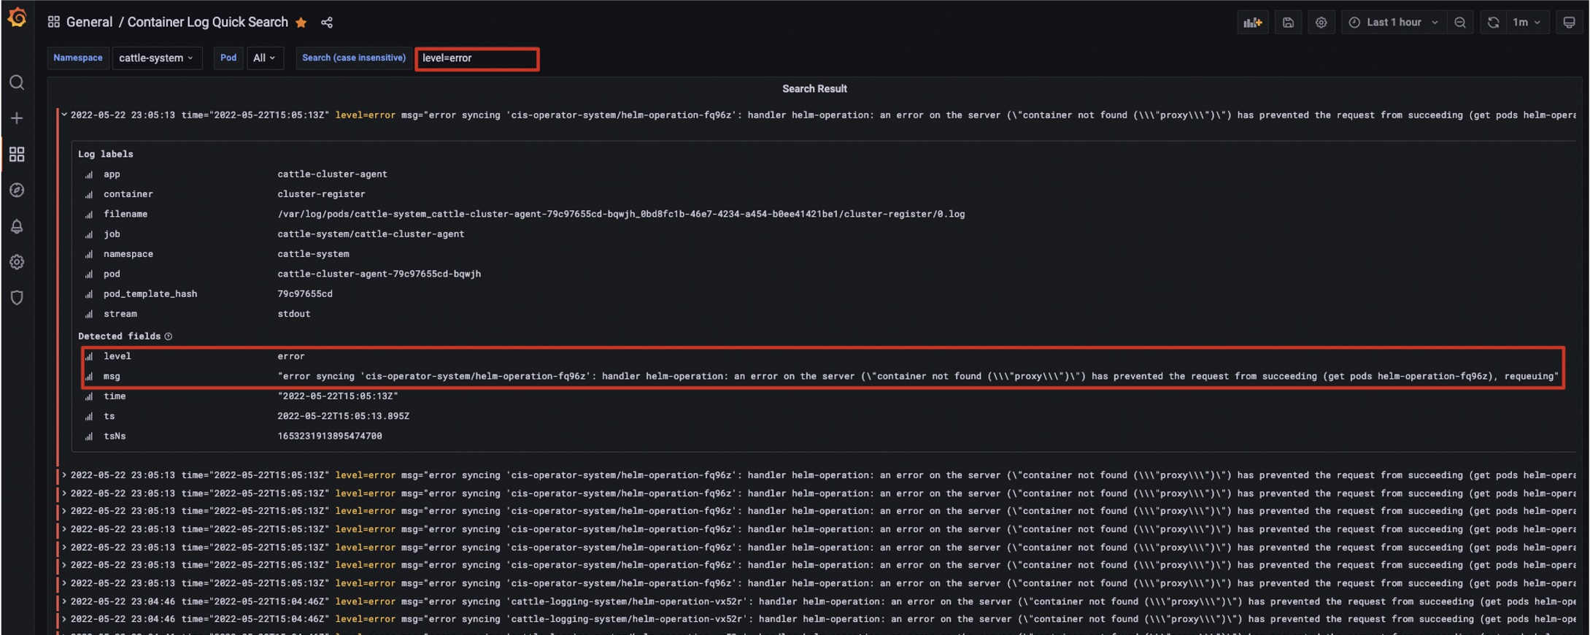
Task: Open the Pod All dropdown
Action: [264, 58]
